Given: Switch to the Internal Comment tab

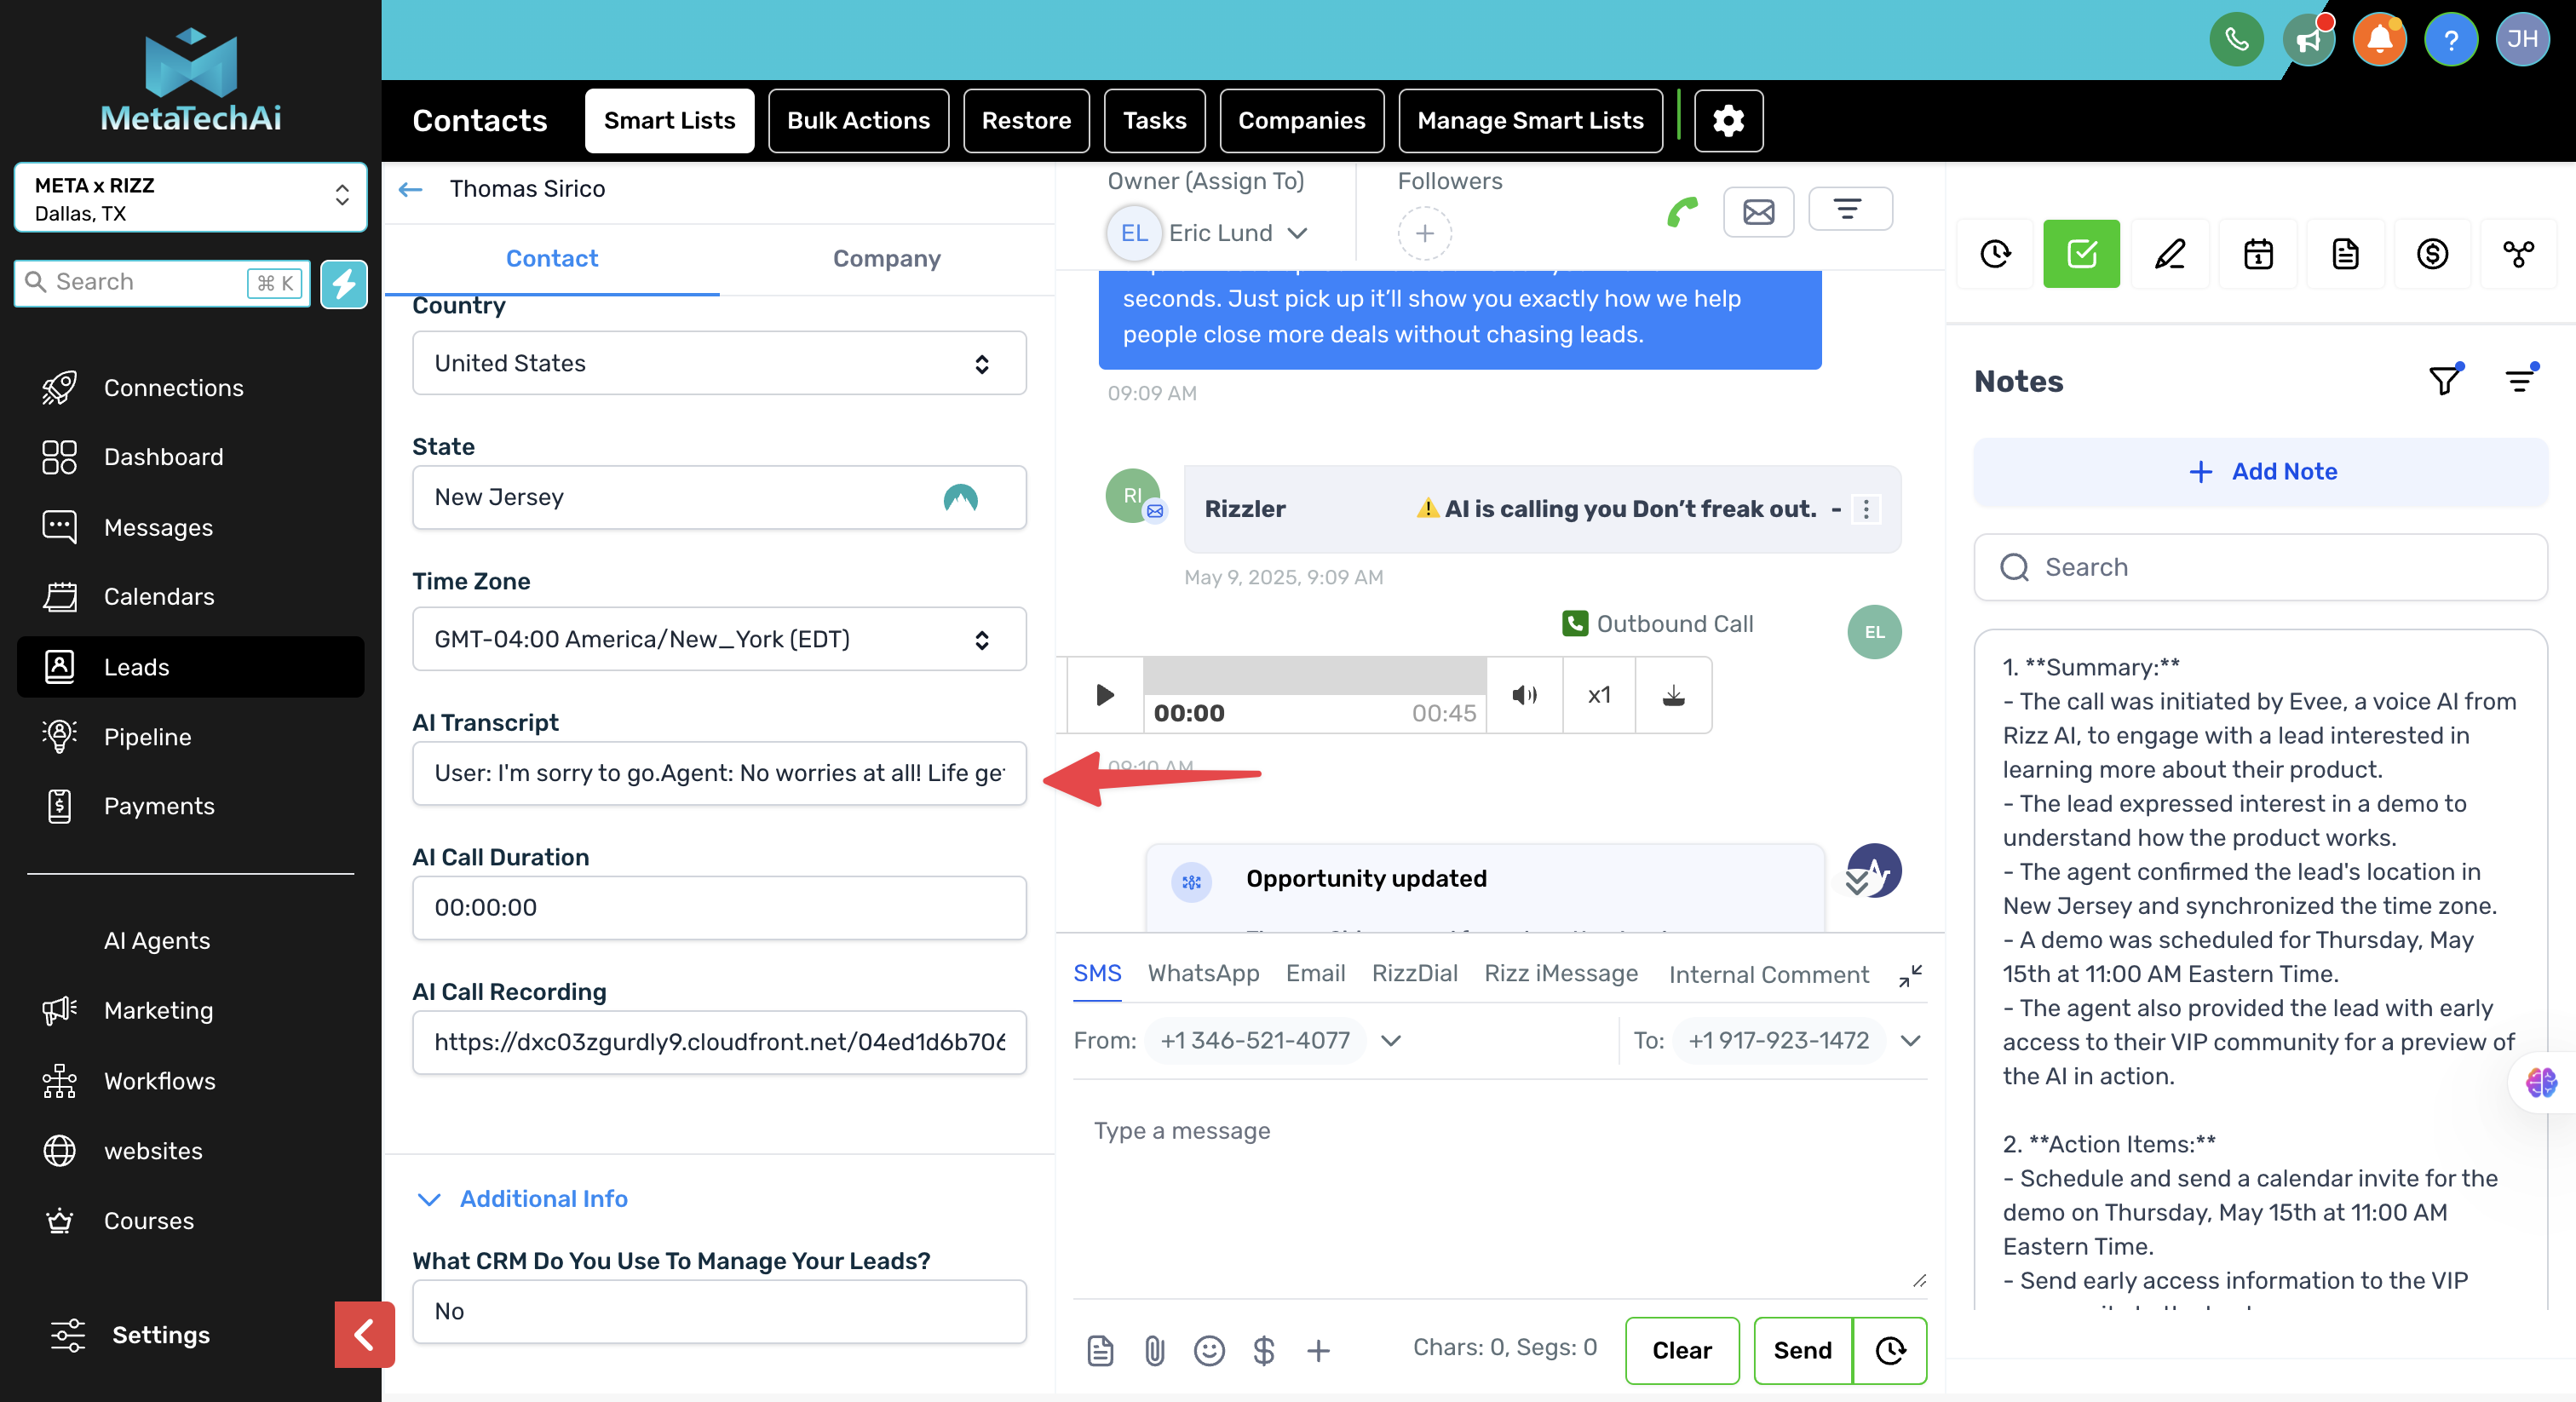Looking at the screenshot, I should 1768,975.
